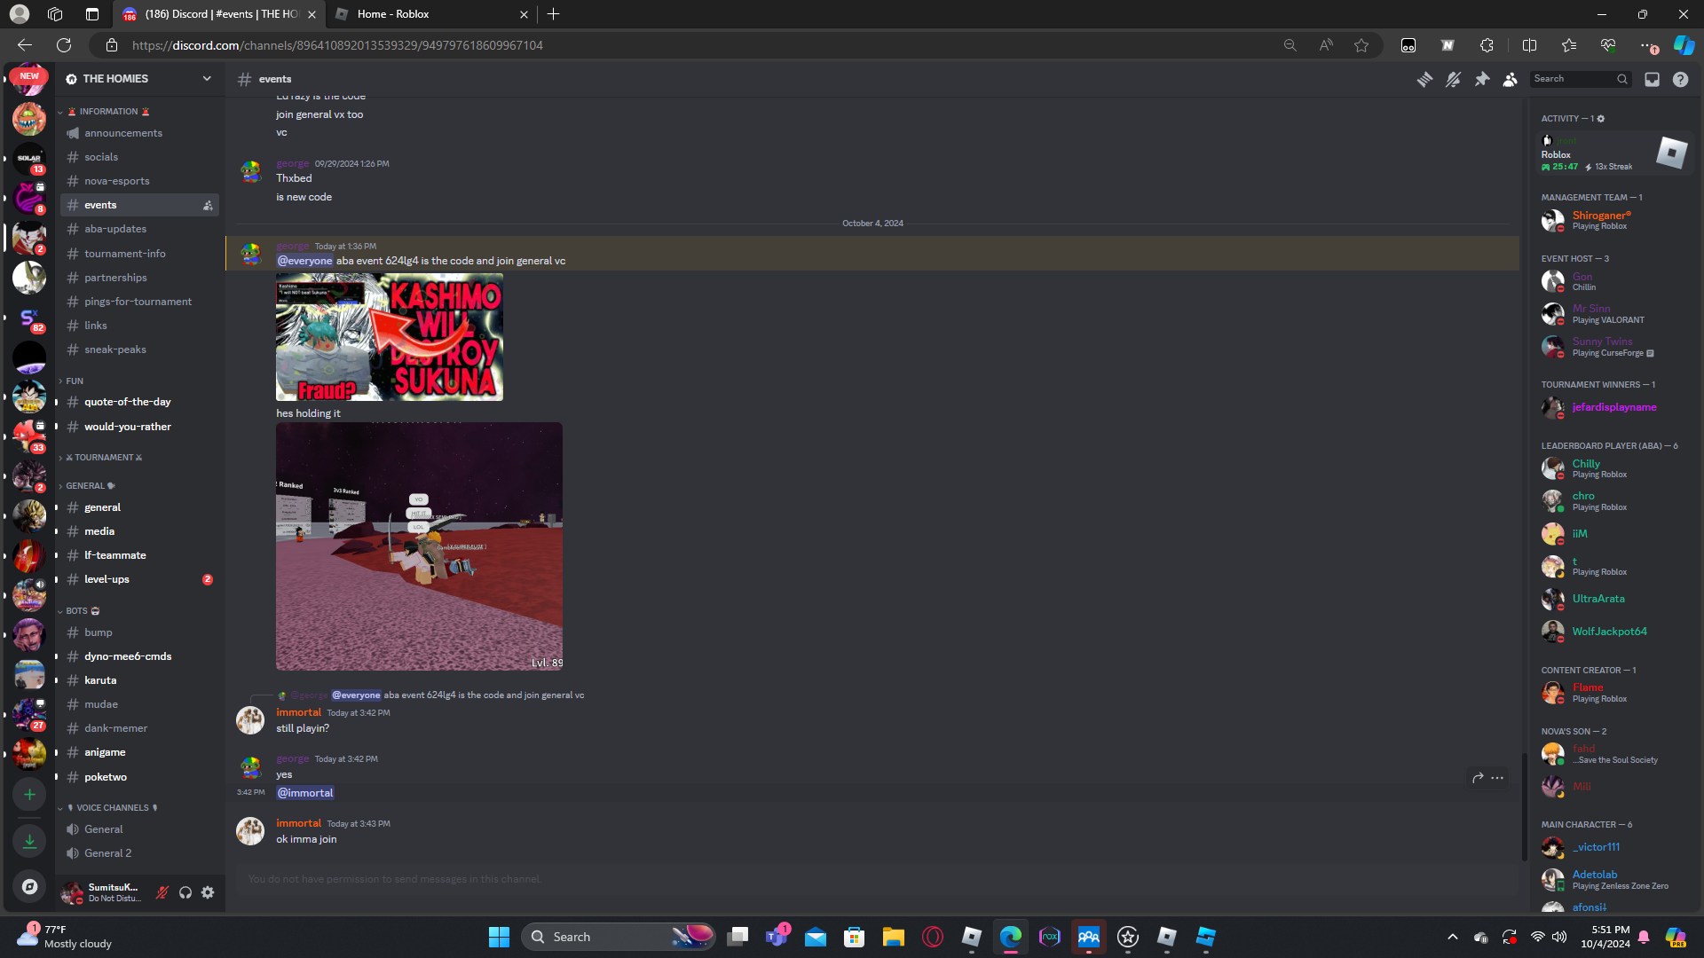
Task: Collapse BOTS category
Action: click(x=79, y=611)
